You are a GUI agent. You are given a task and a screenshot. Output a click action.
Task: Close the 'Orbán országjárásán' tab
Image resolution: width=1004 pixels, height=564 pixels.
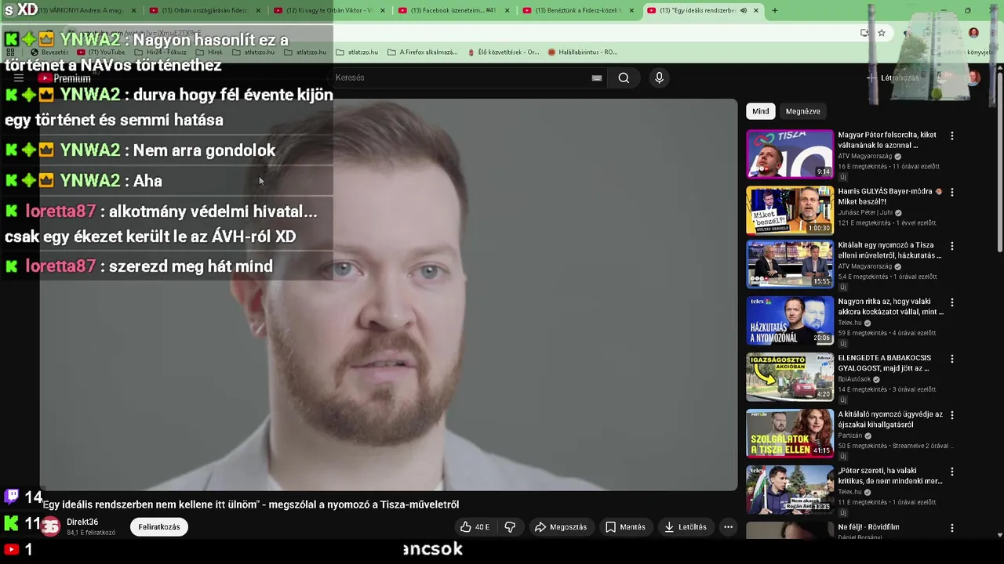point(258,10)
